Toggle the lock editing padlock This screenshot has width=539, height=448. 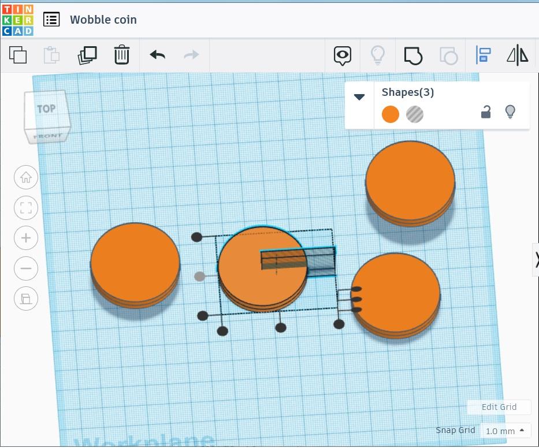[486, 112]
